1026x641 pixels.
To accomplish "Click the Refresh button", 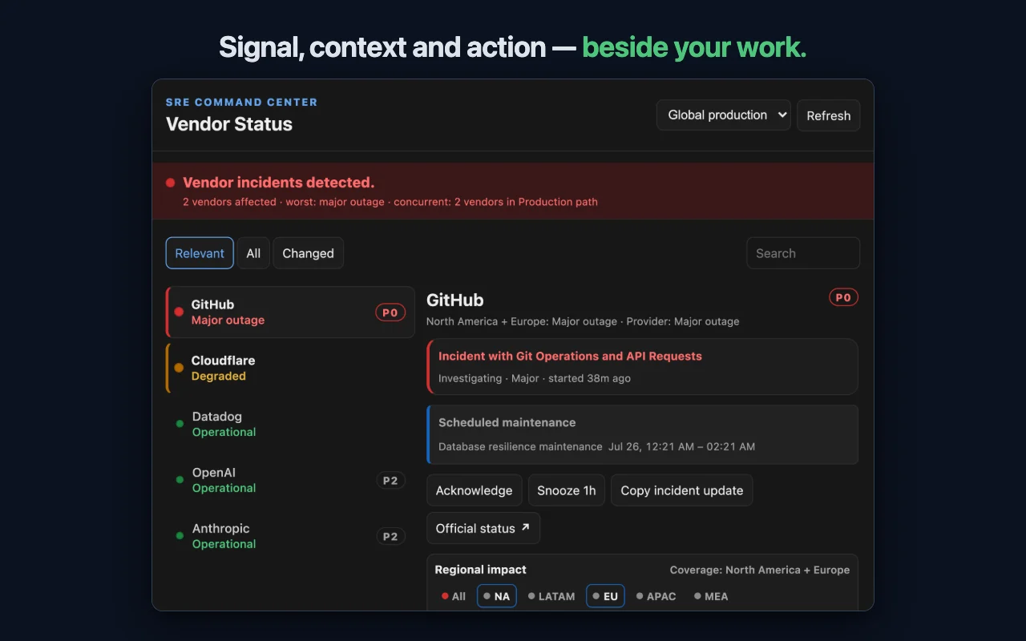I will pos(828,115).
